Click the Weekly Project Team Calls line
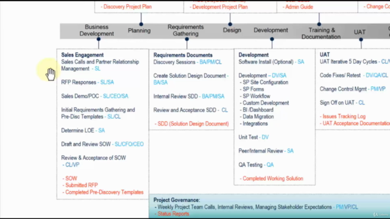 pos(256,207)
